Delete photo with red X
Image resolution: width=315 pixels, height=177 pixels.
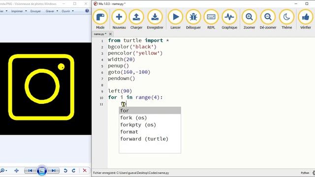(x=85, y=171)
